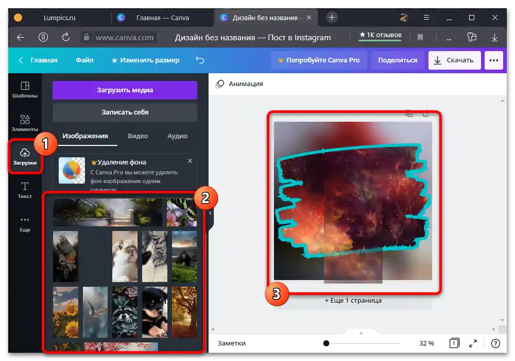This screenshot has height=361, width=515.
Task: Click the brush-stroke design on the canvas
Action: pyautogui.click(x=353, y=201)
